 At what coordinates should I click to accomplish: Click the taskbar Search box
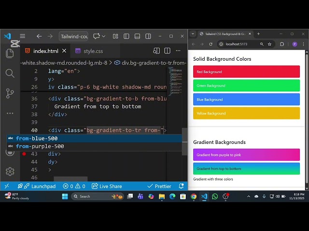[x=98, y=196]
